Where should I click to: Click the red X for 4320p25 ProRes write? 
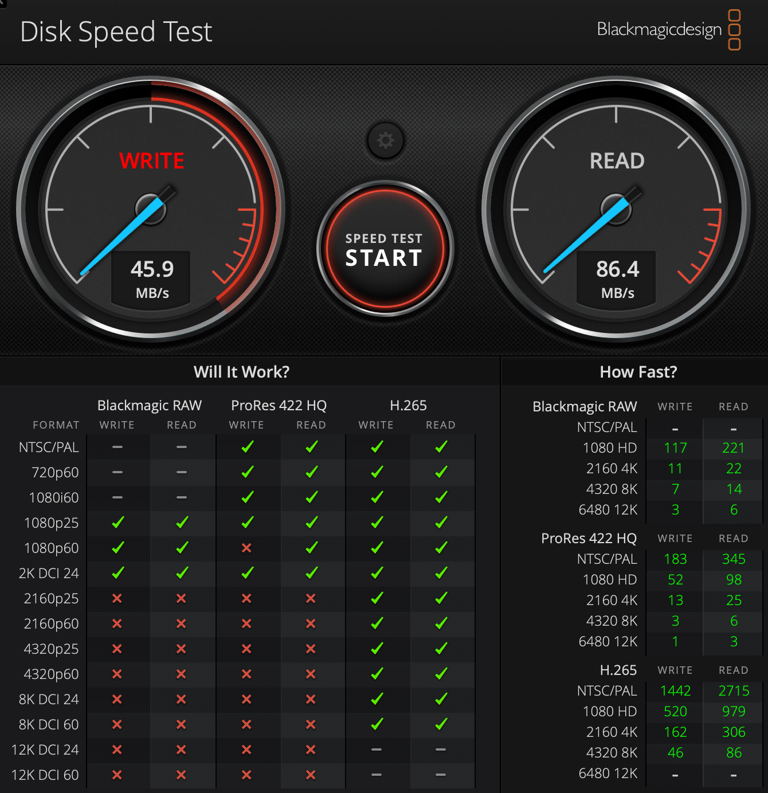coord(246,649)
